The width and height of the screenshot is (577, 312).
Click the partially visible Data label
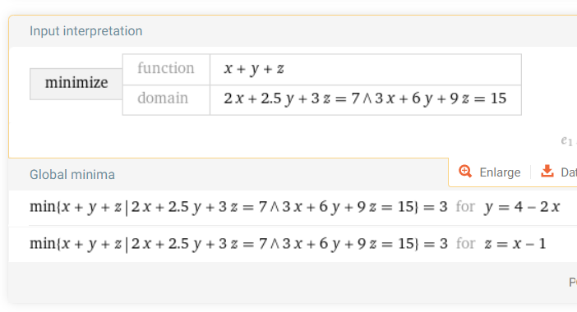(569, 172)
